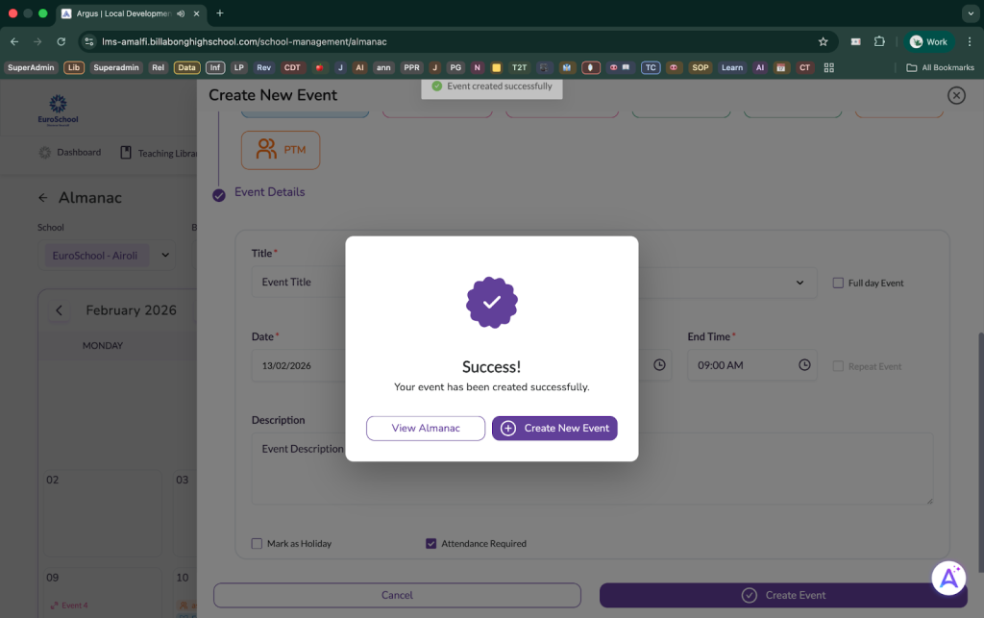984x618 pixels.
Task: Open the browser extensions puzzle icon
Action: tap(879, 42)
